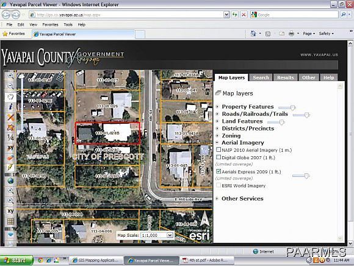The height and width of the screenshot is (266, 354).
Task: Choose the eraser clear tool
Action: (x=10, y=157)
